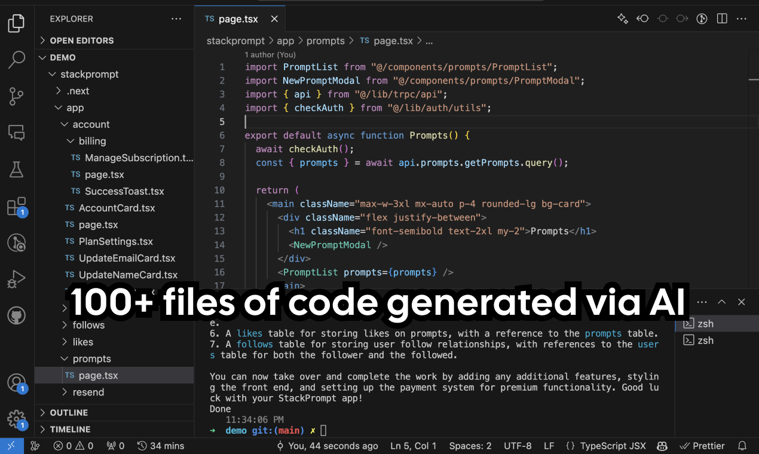The image size is (759, 454).
Task: Expand the resend folder
Action: (114, 392)
